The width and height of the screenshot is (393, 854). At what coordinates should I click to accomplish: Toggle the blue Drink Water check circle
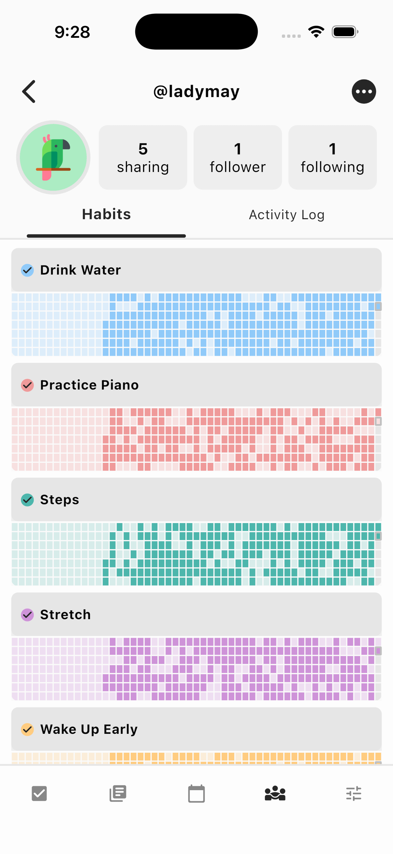click(27, 270)
